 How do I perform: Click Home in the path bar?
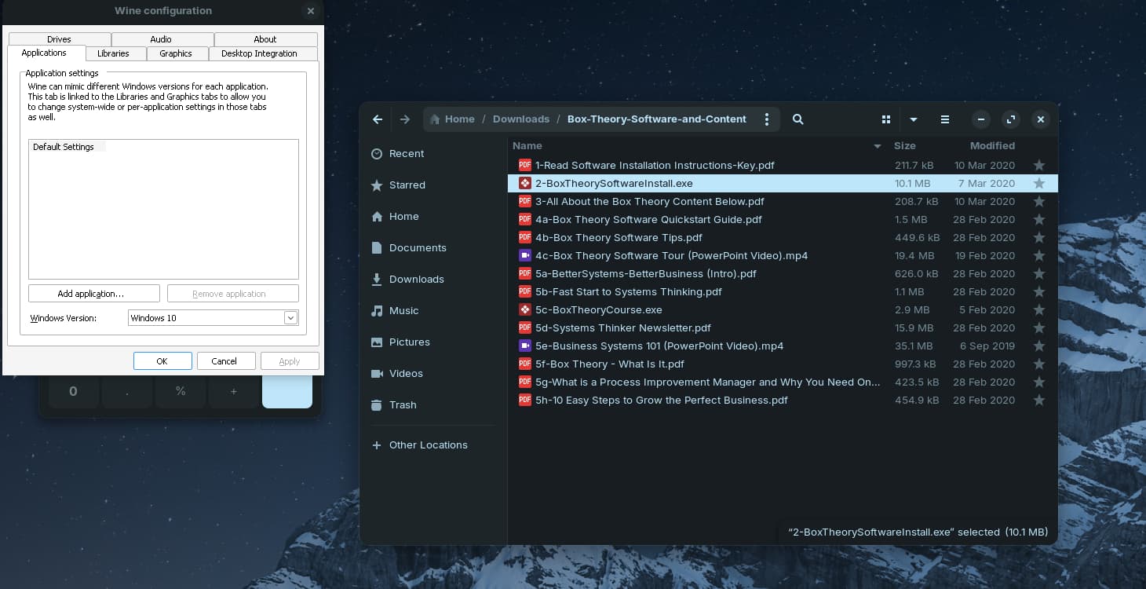tap(452, 119)
